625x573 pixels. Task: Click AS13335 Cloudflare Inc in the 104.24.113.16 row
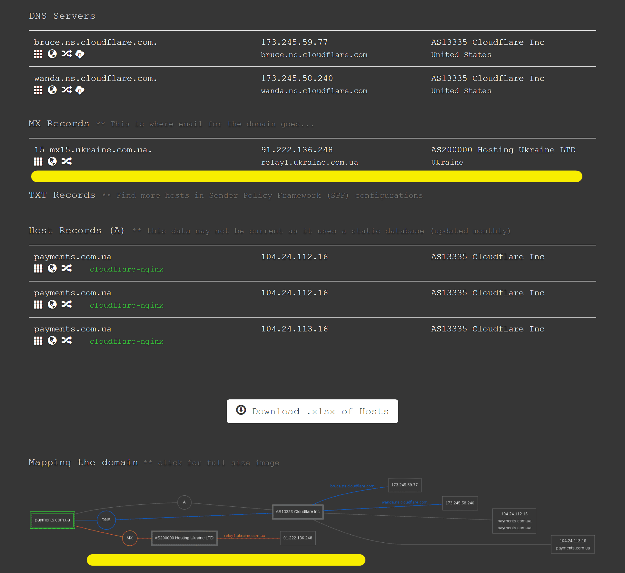488,329
